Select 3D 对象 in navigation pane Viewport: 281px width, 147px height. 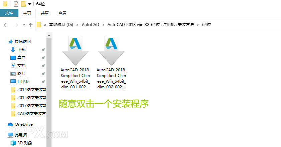(25, 143)
